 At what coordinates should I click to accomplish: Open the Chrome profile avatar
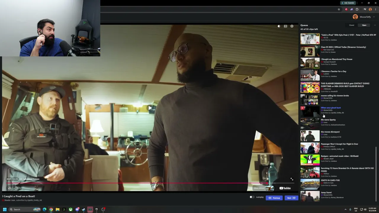[370, 9]
